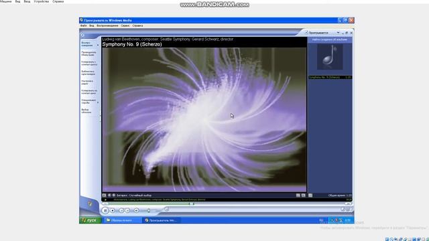Minimize the Now Playing pane small button
The height and width of the screenshot is (241, 429).
pyautogui.click(x=343, y=33)
